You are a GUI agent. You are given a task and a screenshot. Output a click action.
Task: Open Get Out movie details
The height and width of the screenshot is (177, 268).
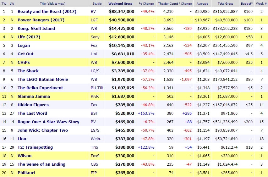25,54
